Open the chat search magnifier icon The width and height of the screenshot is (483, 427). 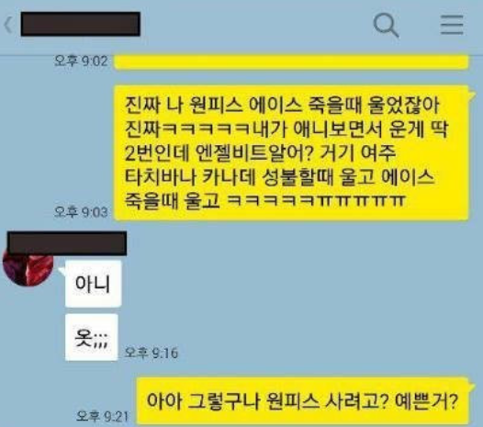tap(386, 25)
